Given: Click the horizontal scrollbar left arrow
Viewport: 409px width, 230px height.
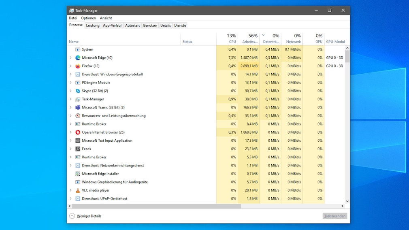Looking at the screenshot, I should (x=70, y=206).
